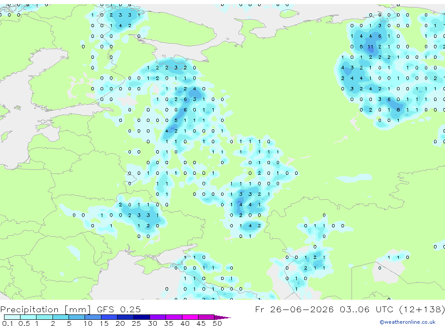This screenshot has width=445, height=326.
Task: Click the purple arrow above-50 legend tip
Action: tap(222, 317)
